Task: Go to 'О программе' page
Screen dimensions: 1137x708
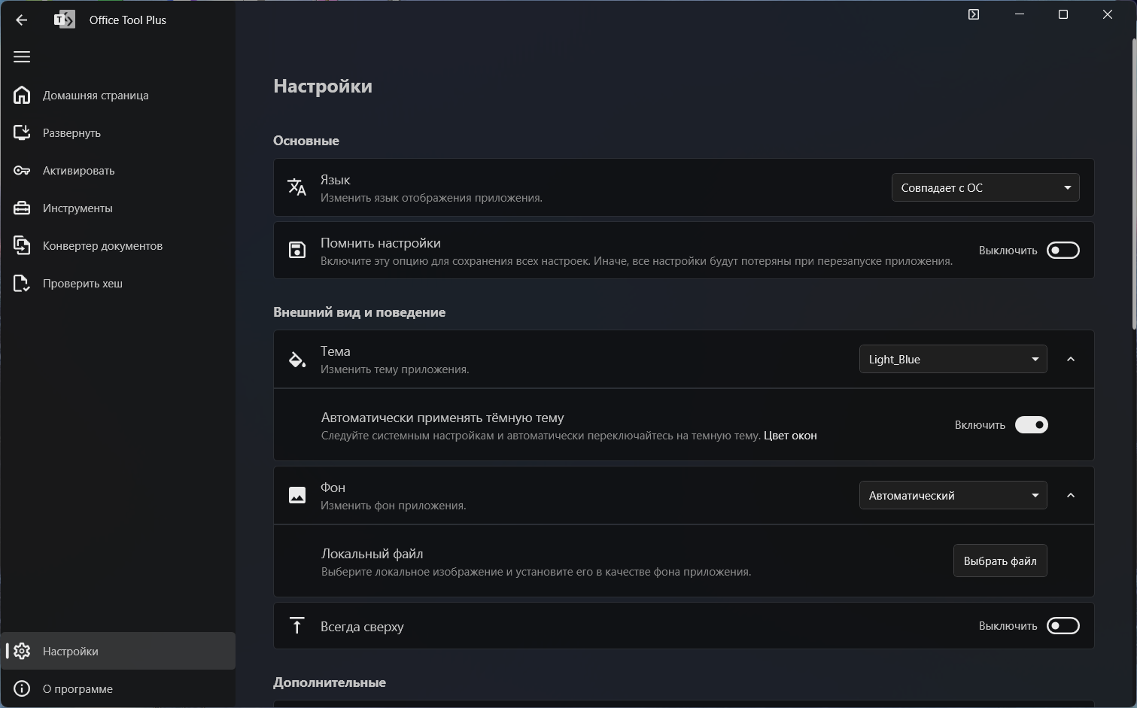Action: (78, 689)
